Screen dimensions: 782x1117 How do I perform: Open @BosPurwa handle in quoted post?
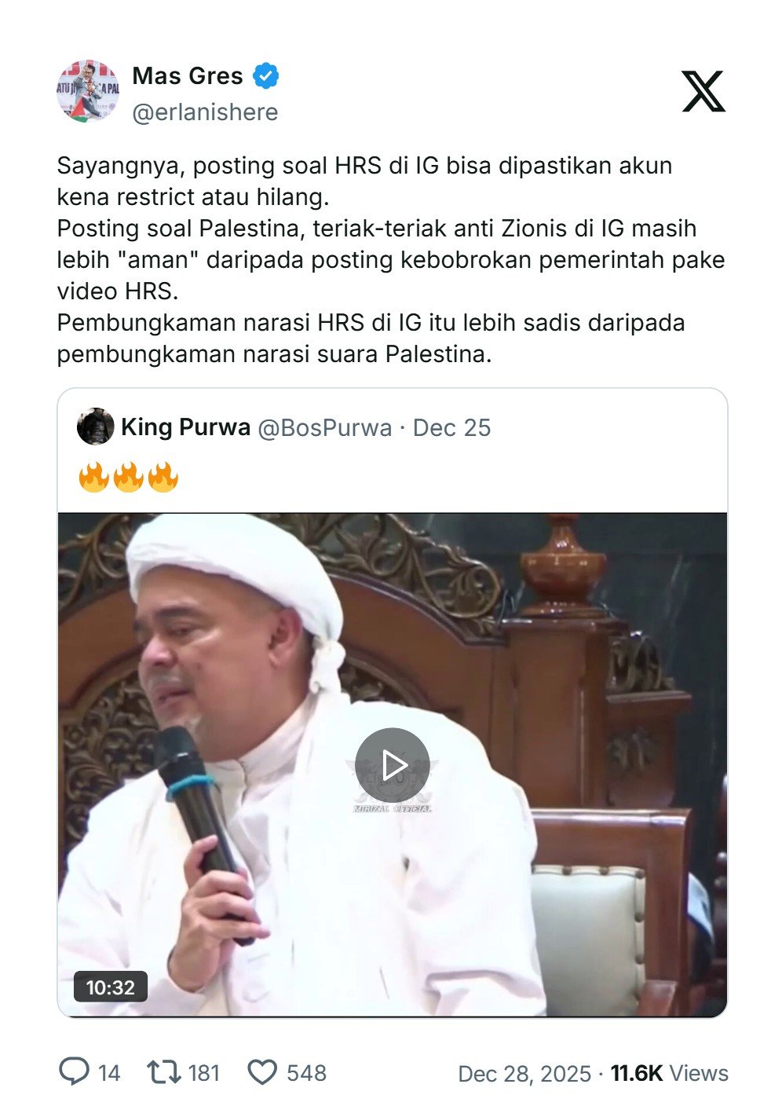click(x=325, y=427)
